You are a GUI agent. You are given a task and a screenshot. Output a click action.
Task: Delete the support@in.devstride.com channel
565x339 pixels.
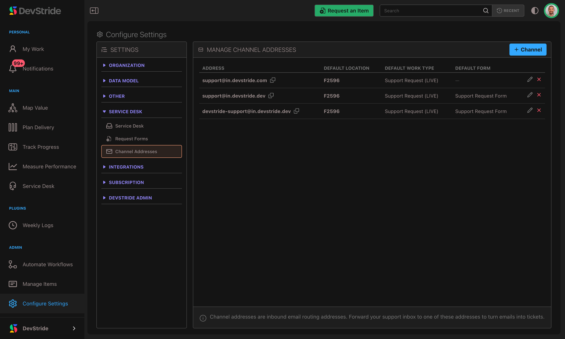tap(539, 79)
